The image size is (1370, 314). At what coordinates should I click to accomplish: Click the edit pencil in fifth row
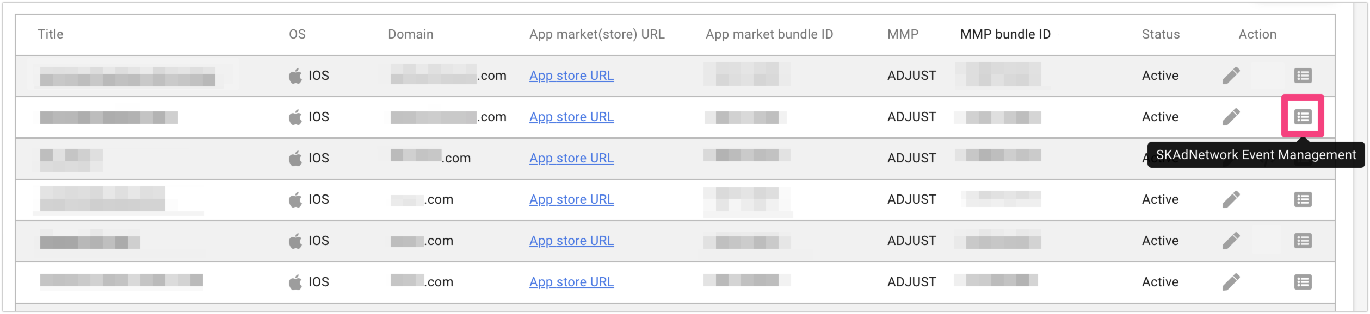(1231, 241)
